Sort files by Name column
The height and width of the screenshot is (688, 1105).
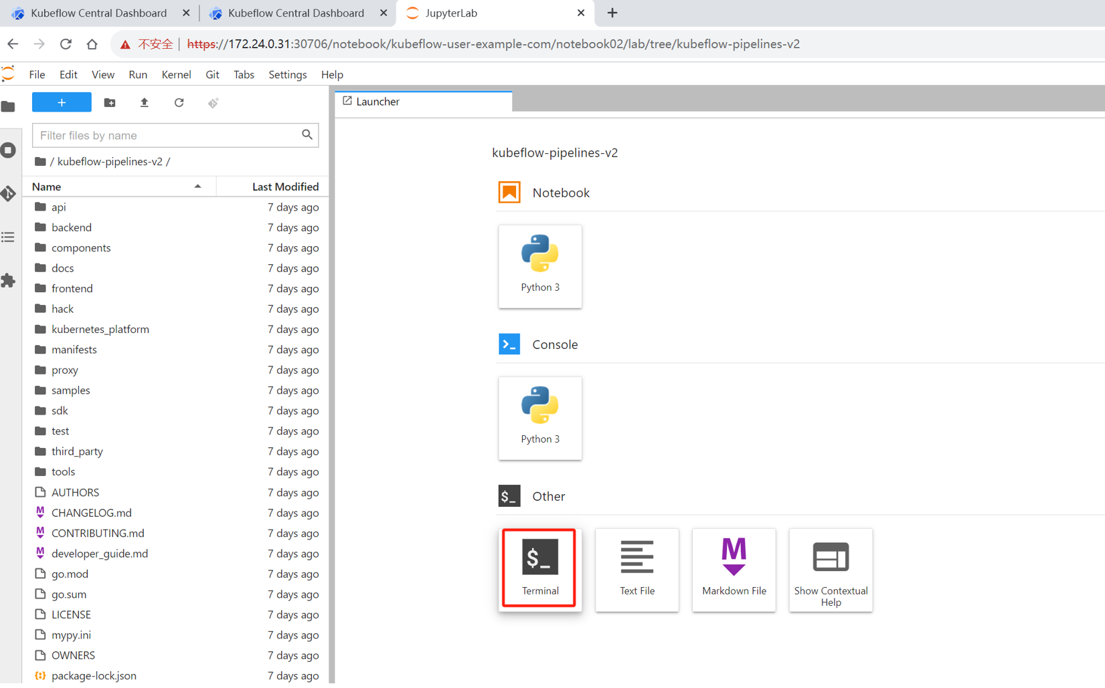click(x=119, y=187)
